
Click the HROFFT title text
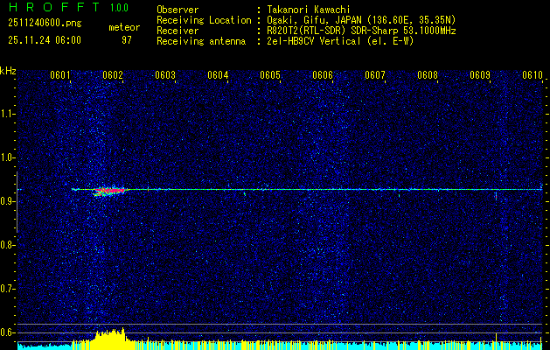point(55,7)
